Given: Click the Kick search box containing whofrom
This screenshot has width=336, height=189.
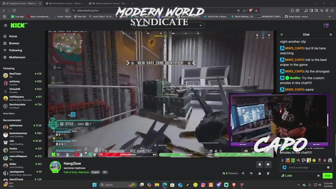Looking at the screenshot, I should coord(167,25).
